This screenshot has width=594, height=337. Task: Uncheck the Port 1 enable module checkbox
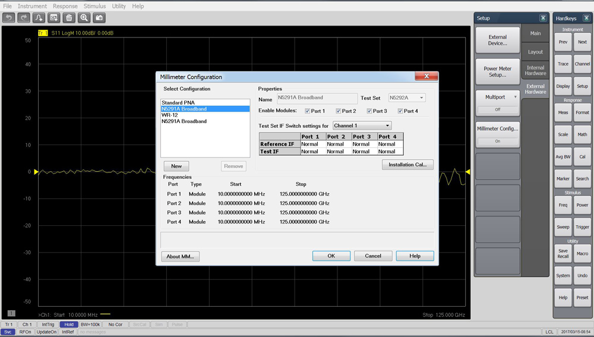[307, 111]
